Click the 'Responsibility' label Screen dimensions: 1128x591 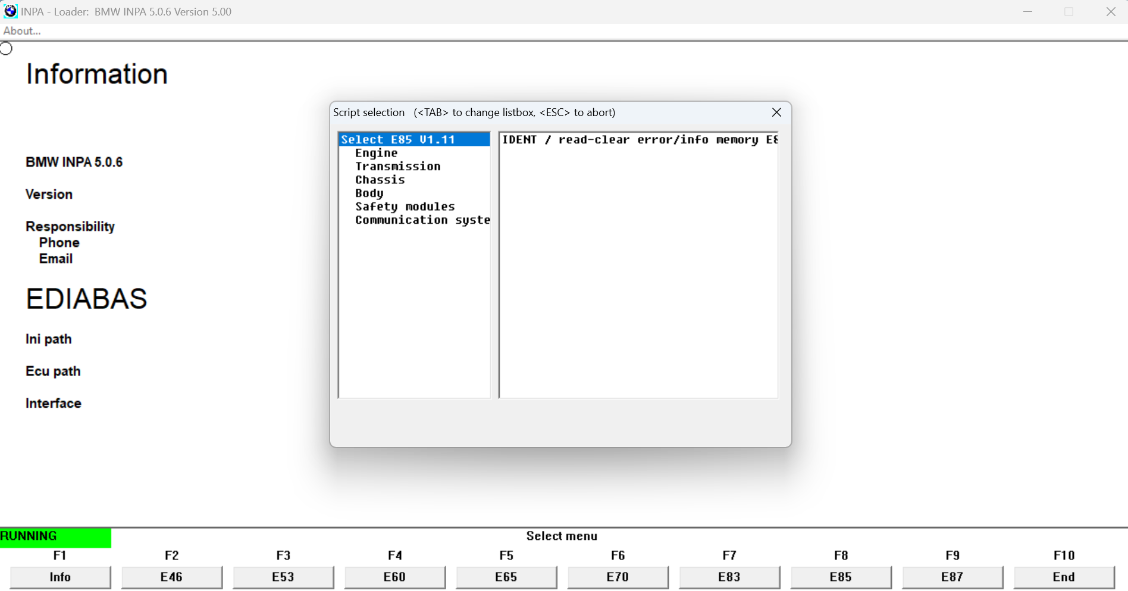(x=70, y=227)
